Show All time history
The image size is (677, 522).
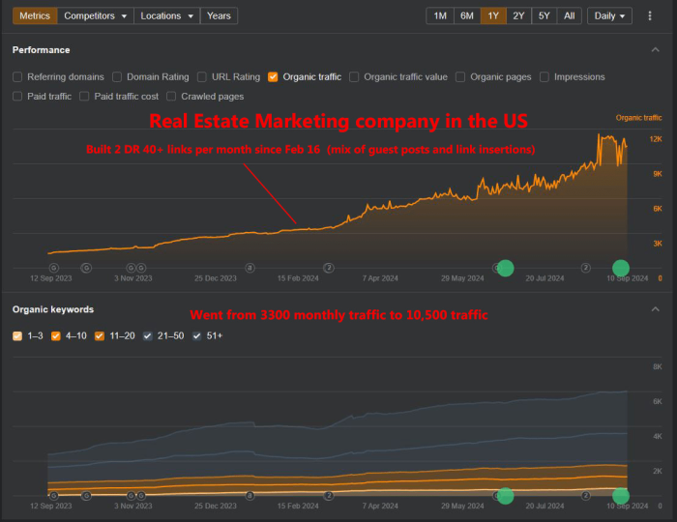(x=570, y=16)
